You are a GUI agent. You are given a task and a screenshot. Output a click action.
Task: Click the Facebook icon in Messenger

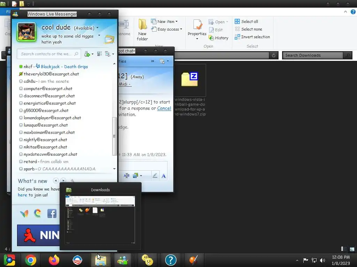pyautogui.click(x=52, y=213)
